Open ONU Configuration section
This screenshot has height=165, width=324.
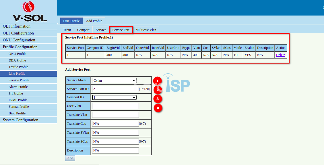pos(19,40)
